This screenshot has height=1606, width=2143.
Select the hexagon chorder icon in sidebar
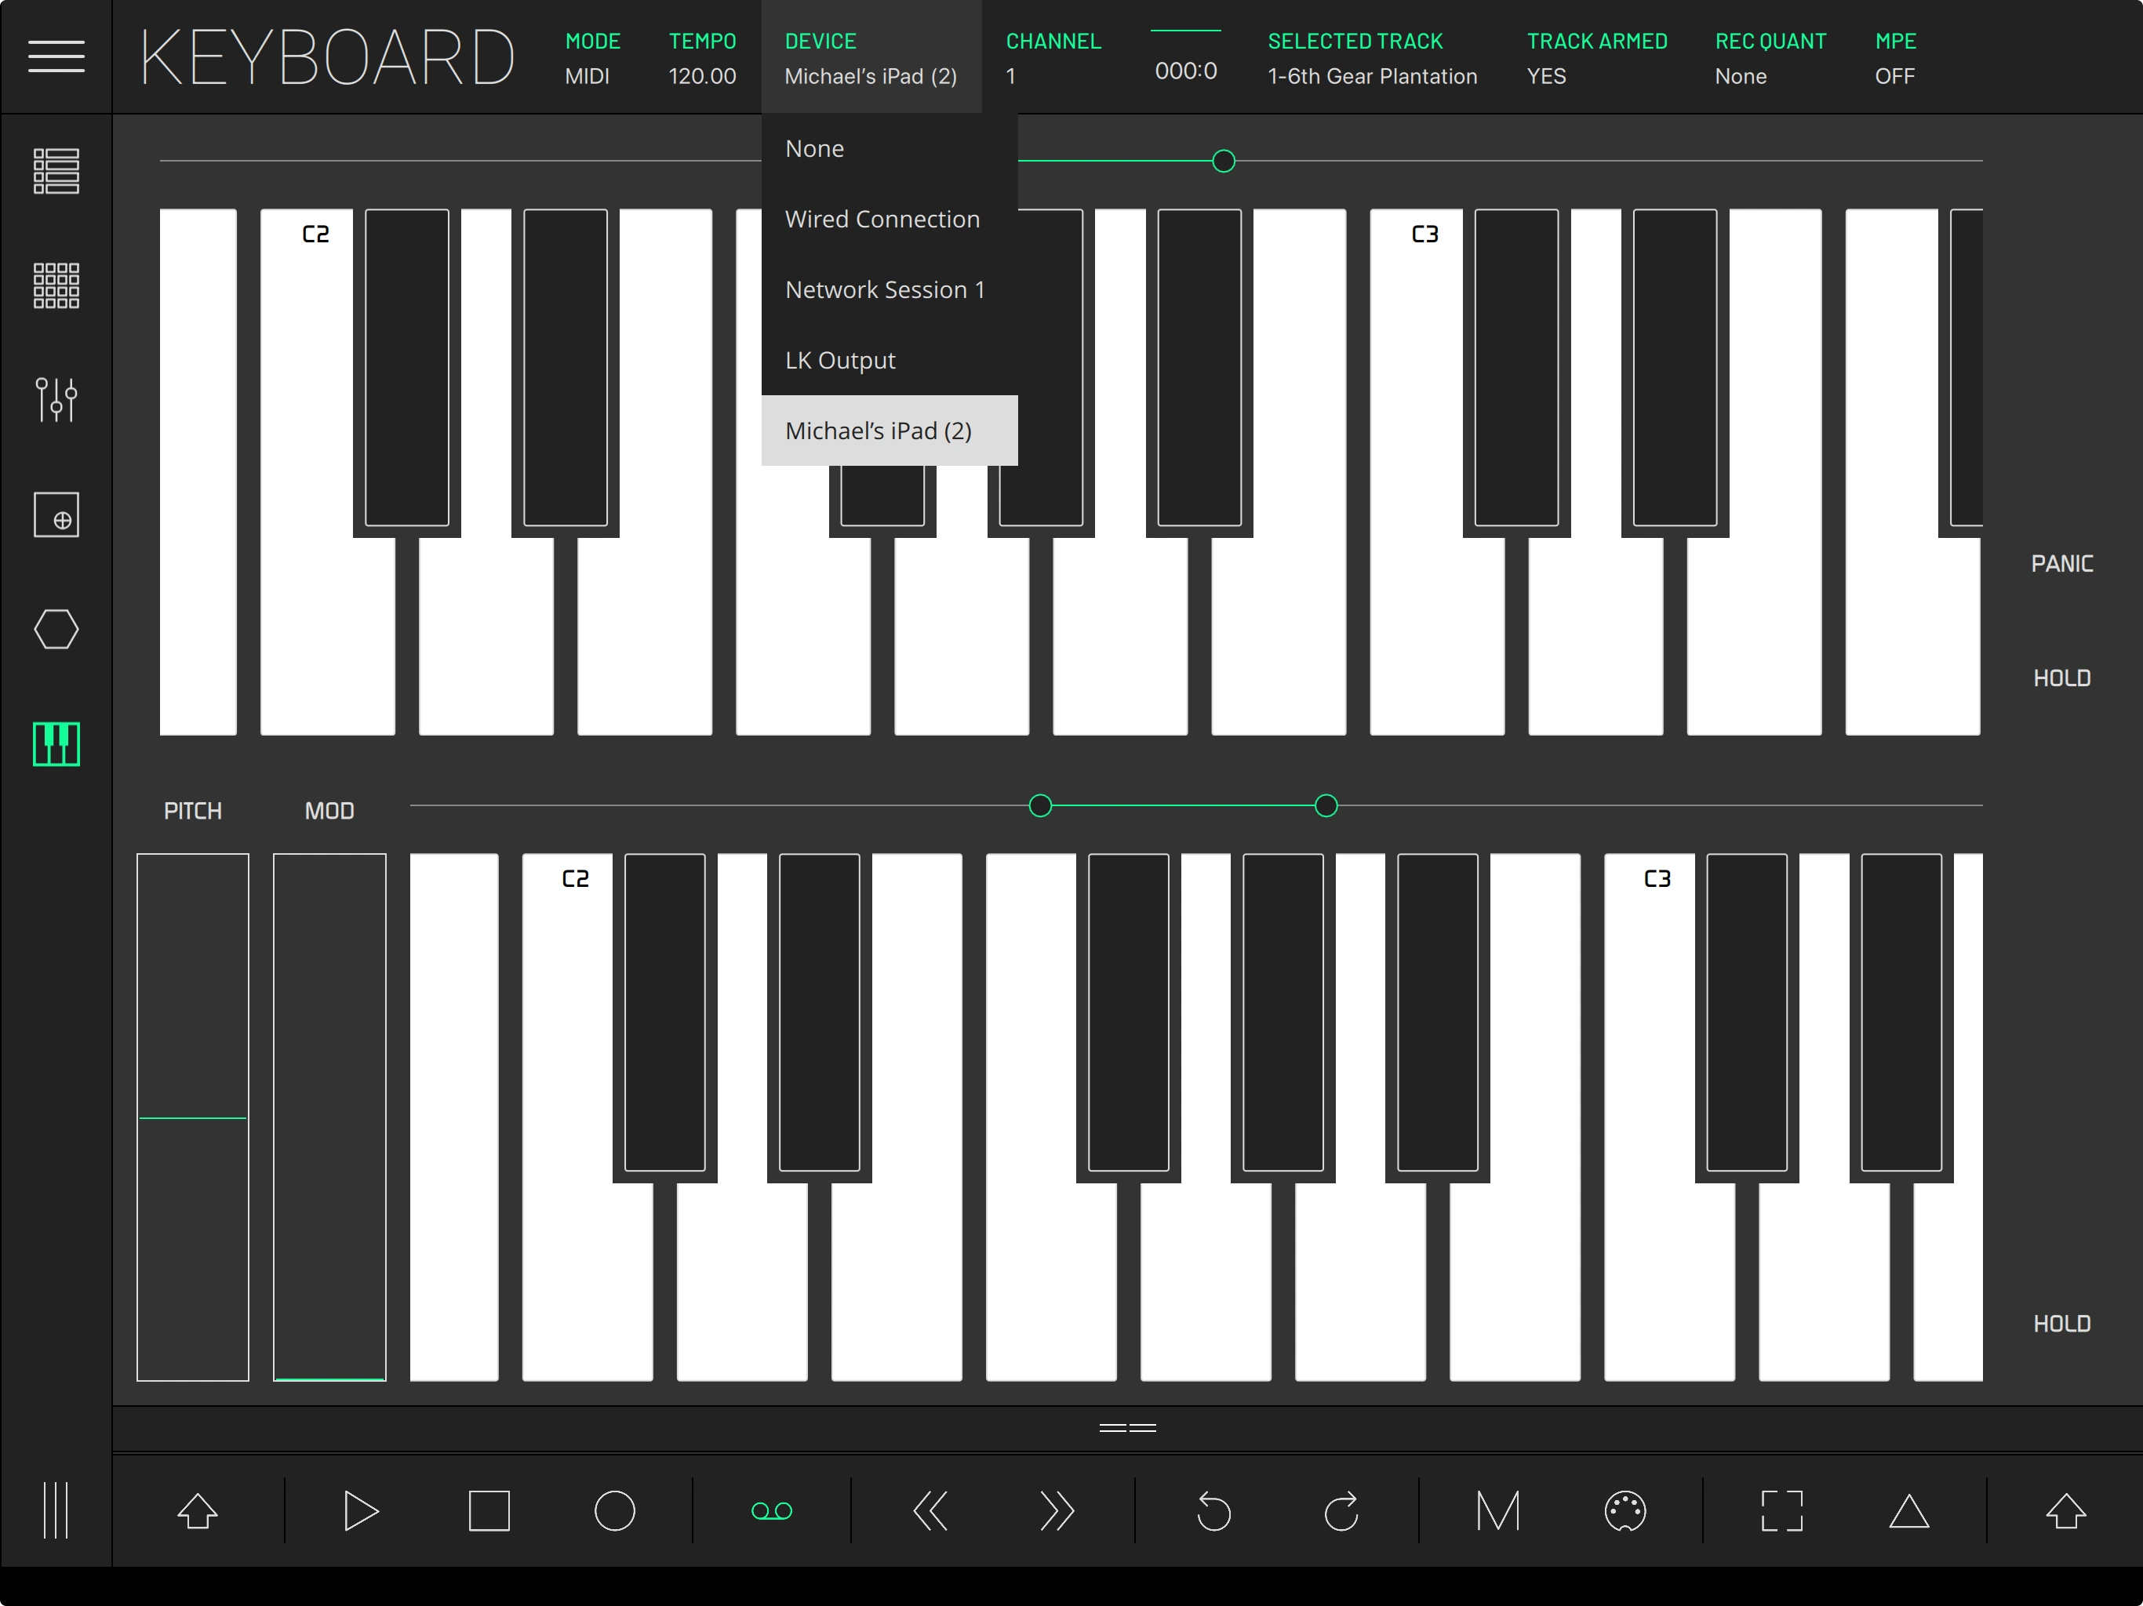pyautogui.click(x=56, y=630)
